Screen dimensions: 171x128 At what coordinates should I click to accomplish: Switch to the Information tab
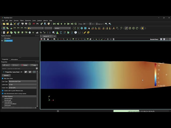pyautogui.click(x=14, y=59)
